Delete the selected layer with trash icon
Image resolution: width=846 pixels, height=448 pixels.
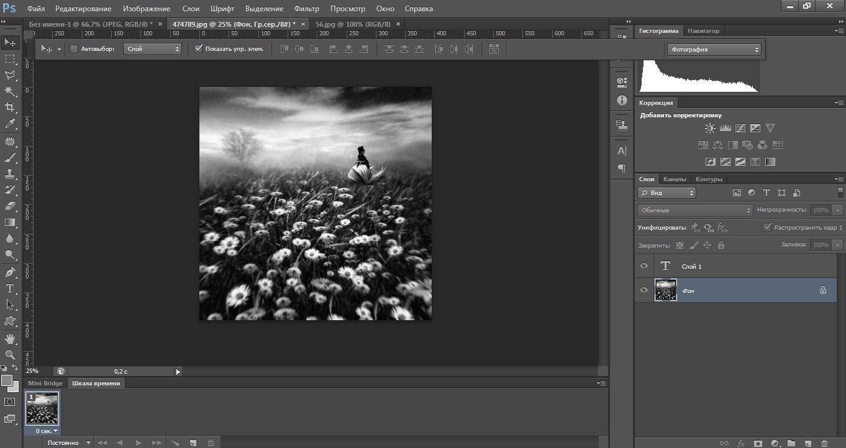(x=824, y=444)
